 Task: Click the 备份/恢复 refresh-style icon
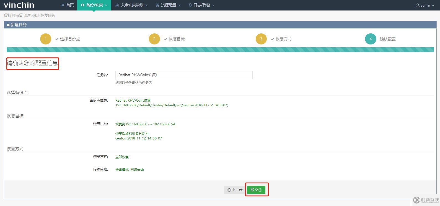pyautogui.click(x=82, y=5)
